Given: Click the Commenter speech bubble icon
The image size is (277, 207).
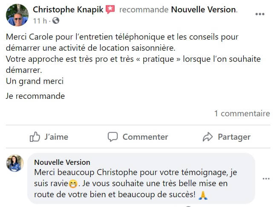Looking at the screenshot, I should tap(113, 137).
